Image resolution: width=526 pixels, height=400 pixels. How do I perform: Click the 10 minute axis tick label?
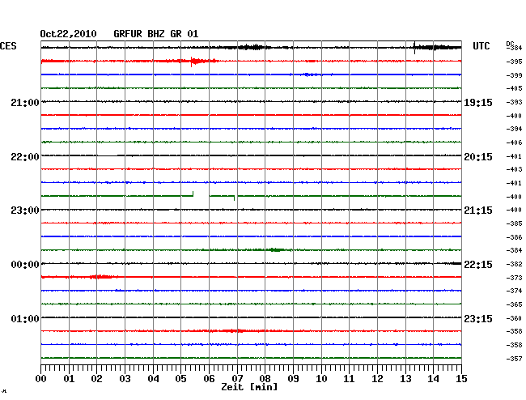click(321, 379)
